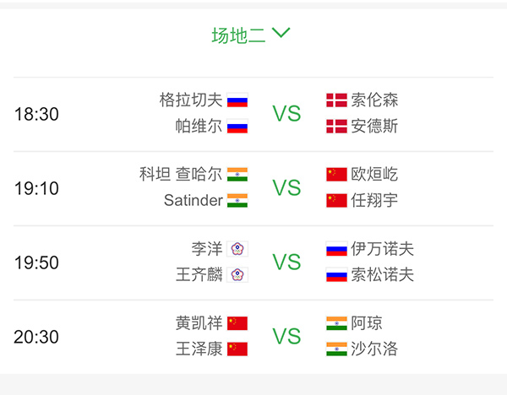Click the 19:50 match VS label

[x=286, y=262]
